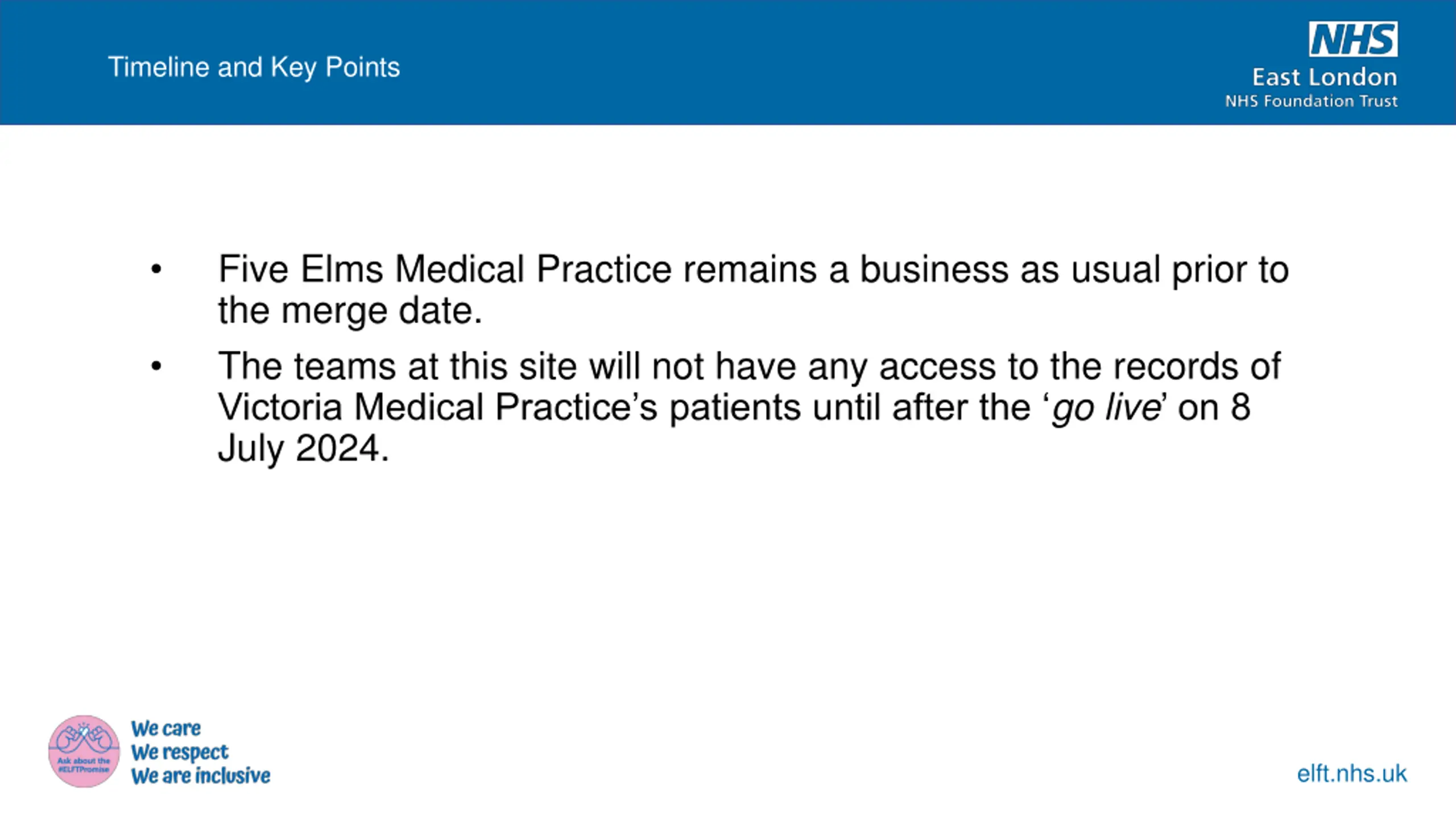Click 'Victoria Medical Practice's' text
The image size is (1456, 819).
tap(437, 407)
